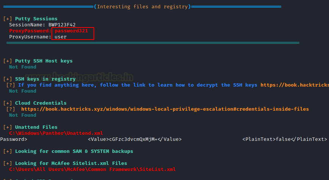The image size is (329, 180).
Task: Click the 'password321' value
Action: tap(71, 31)
